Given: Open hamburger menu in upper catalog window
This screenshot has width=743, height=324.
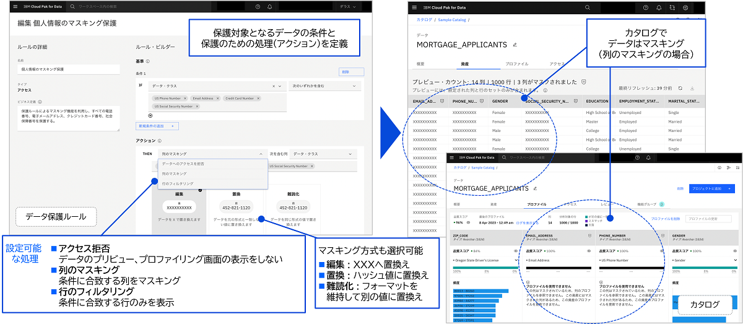Looking at the screenshot, I should (415, 7).
